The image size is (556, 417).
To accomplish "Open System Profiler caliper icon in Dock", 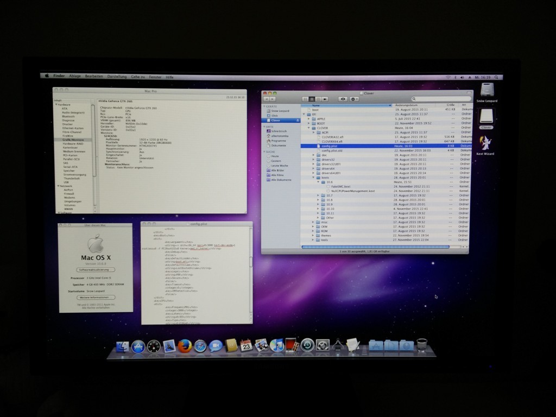I will point(338,345).
